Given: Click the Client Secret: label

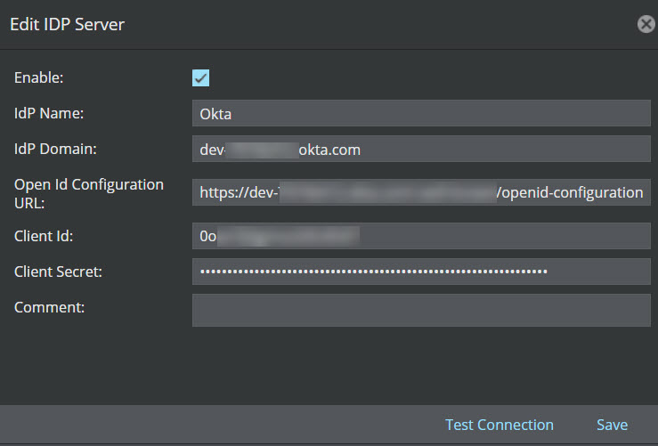Looking at the screenshot, I should (59, 272).
